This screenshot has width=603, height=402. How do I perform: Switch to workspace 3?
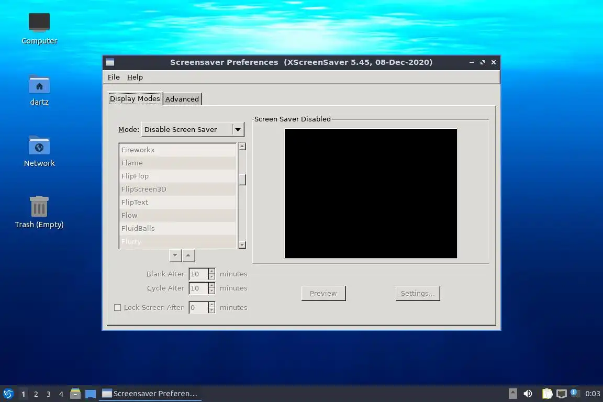(49, 394)
